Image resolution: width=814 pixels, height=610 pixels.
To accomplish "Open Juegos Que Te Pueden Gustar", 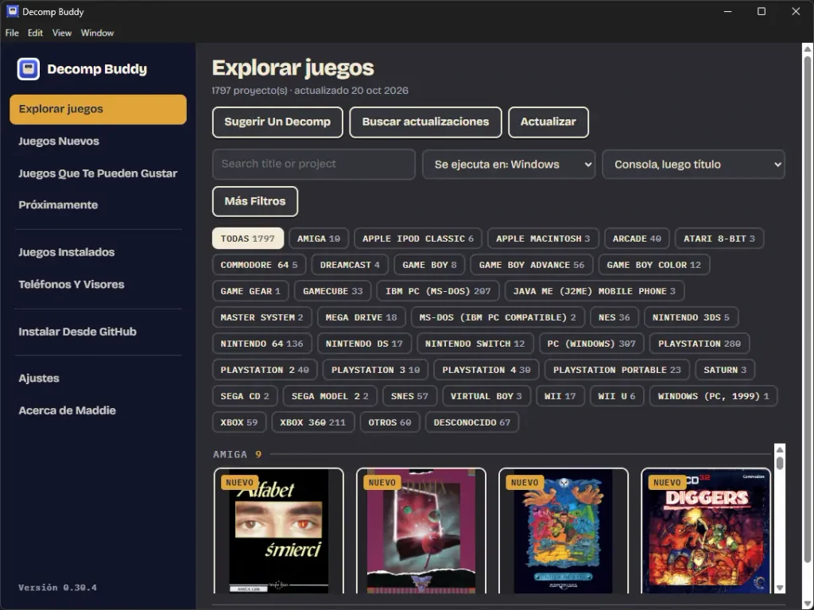I will [98, 173].
